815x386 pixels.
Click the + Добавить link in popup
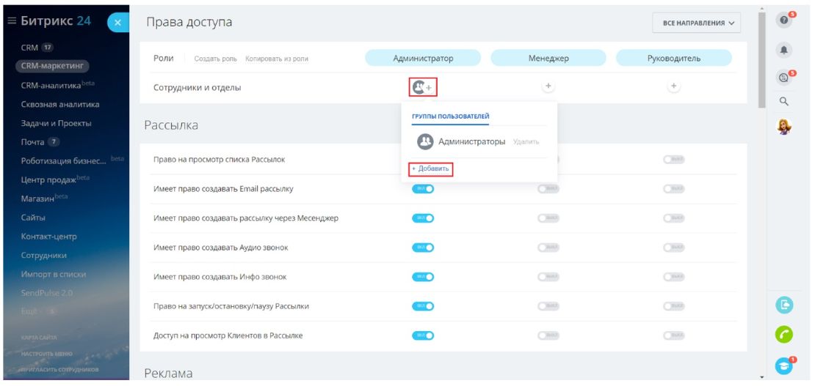[x=430, y=169]
